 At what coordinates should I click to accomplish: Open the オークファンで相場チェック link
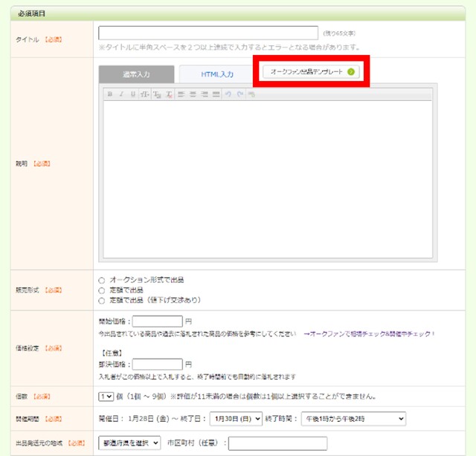[369, 334]
